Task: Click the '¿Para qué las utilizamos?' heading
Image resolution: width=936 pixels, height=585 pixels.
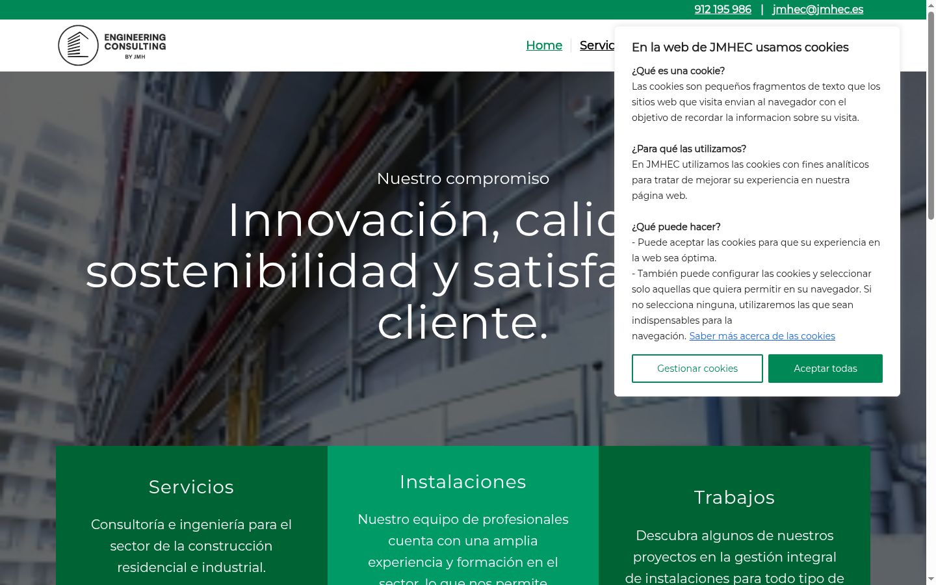Action: pyautogui.click(x=689, y=149)
